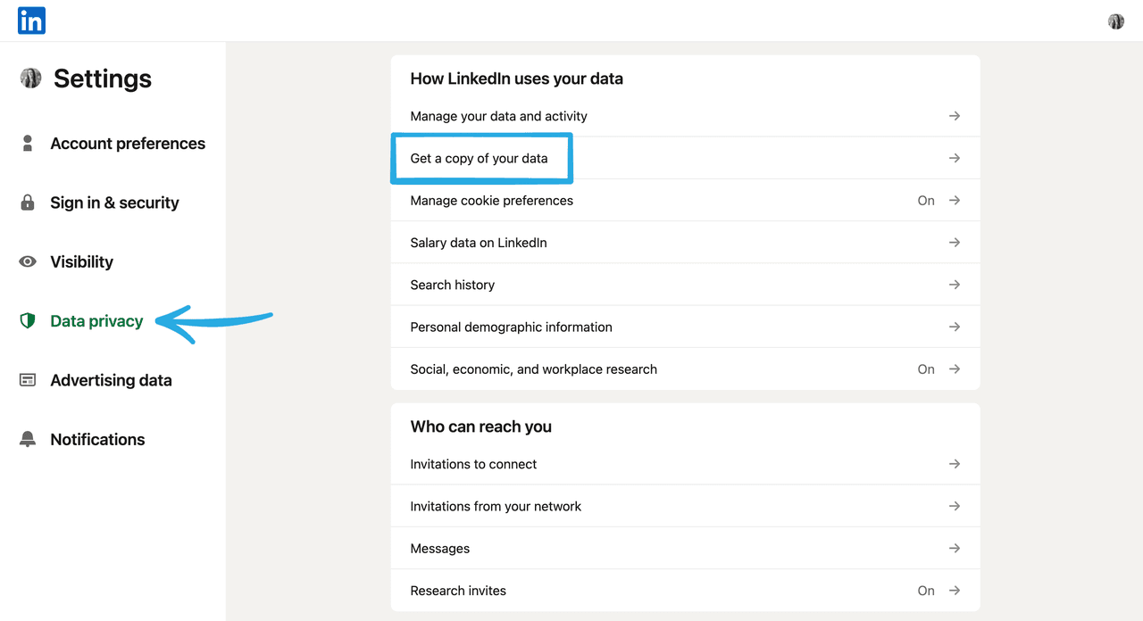The height and width of the screenshot is (621, 1143).
Task: Expand the arrow on Search history row
Action: (x=955, y=285)
